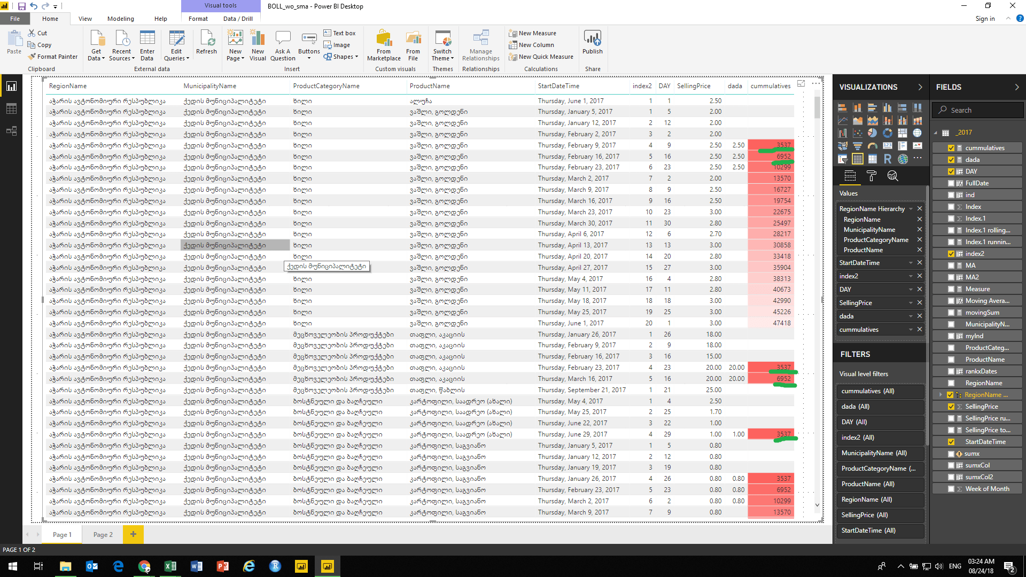Select the ArcGIS Maps visual
The height and width of the screenshot is (577, 1026).
point(903,159)
